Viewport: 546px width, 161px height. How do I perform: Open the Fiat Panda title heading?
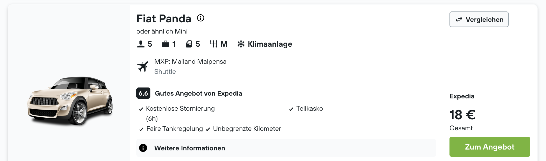tap(164, 19)
